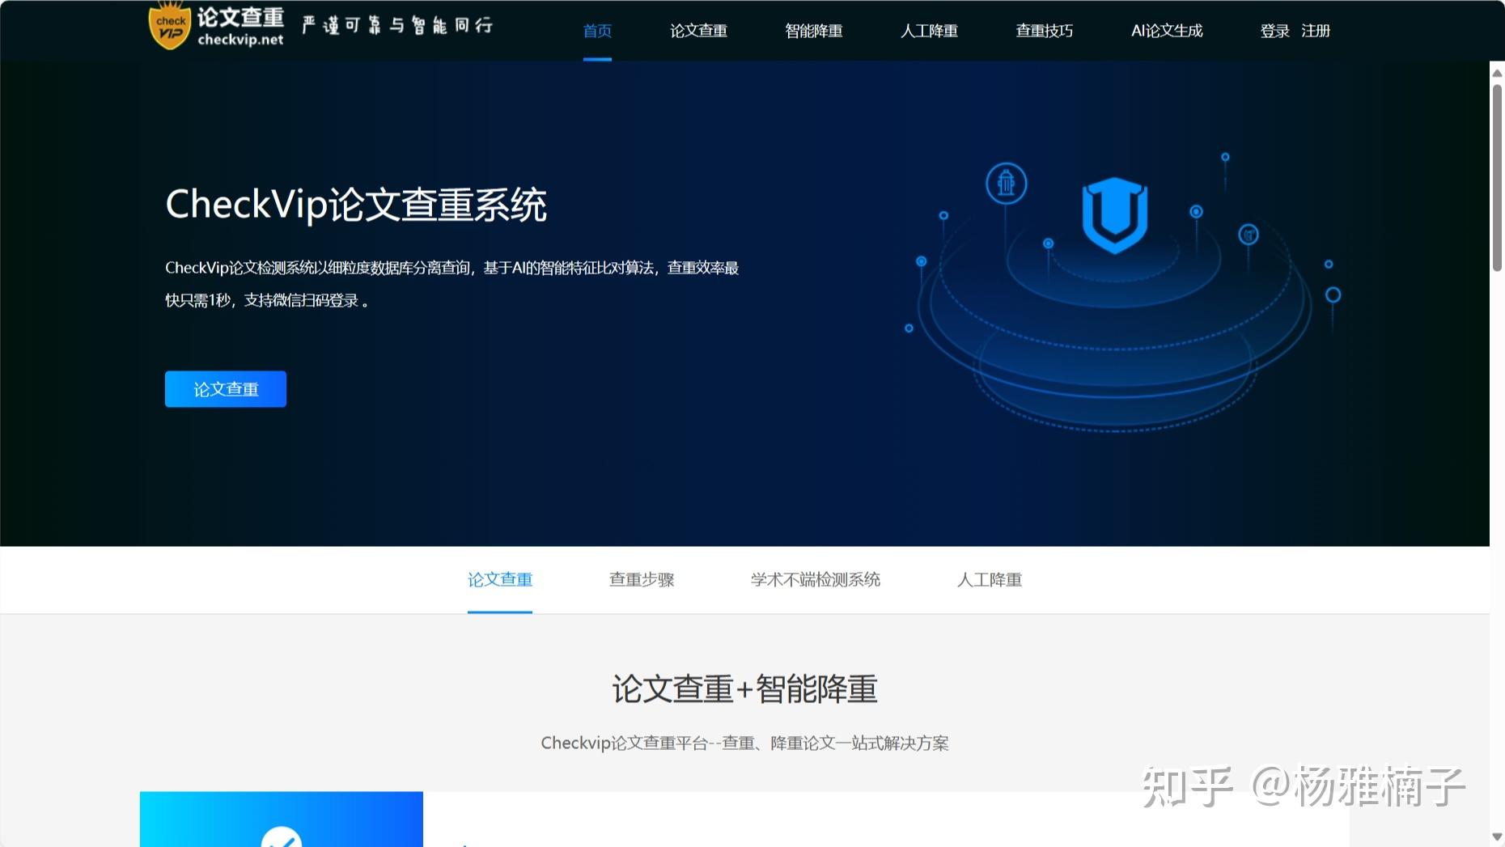Select the 人工降重 secondary tab
Image resolution: width=1505 pixels, height=847 pixels.
(989, 580)
